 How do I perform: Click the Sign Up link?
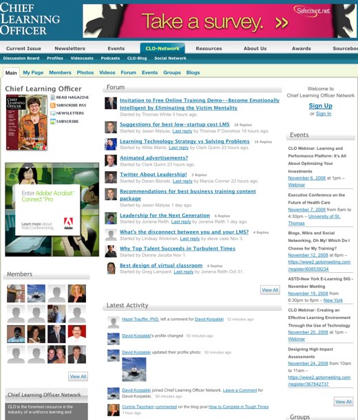click(x=320, y=106)
